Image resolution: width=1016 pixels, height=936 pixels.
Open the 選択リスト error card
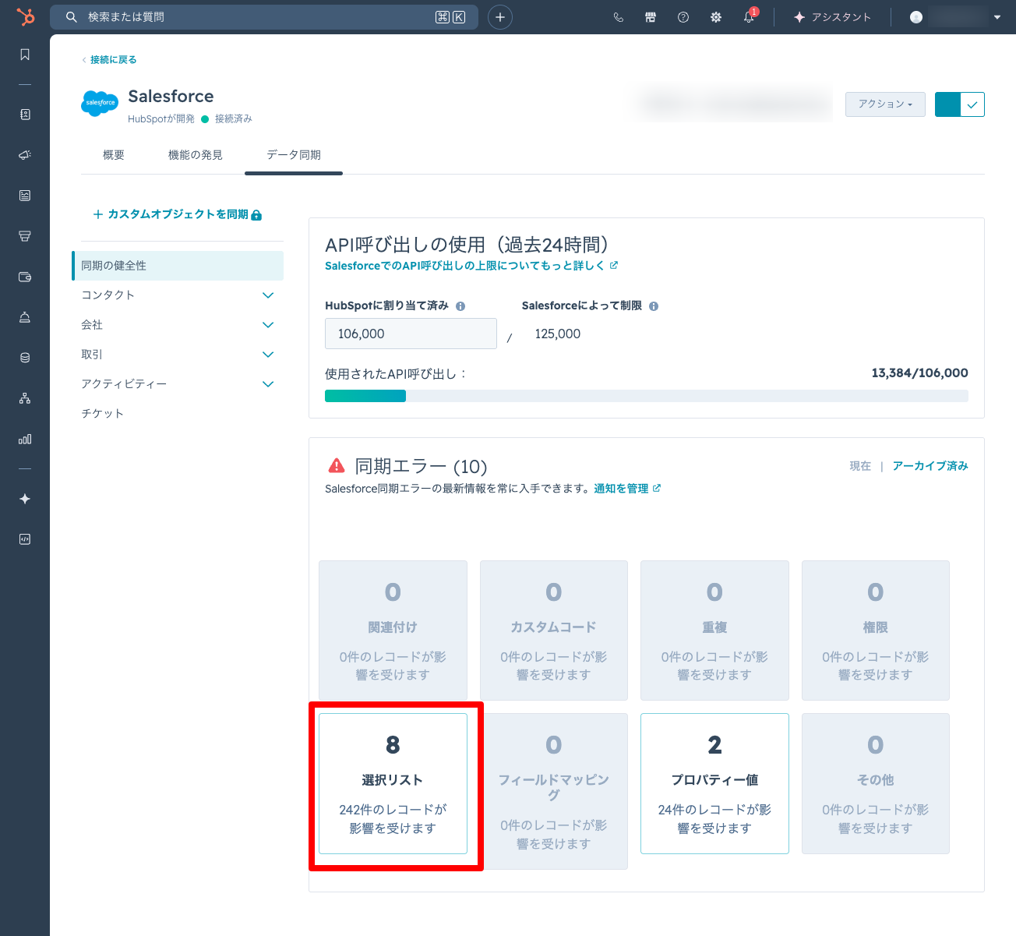click(393, 783)
